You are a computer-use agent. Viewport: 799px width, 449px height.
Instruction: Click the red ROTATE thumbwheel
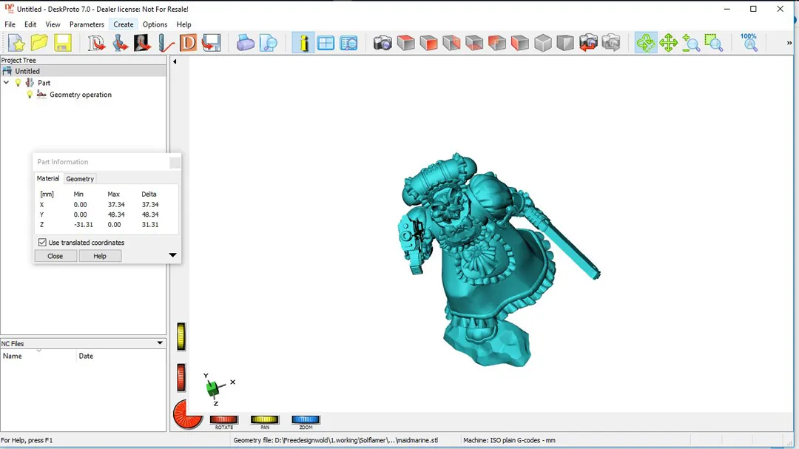223,419
